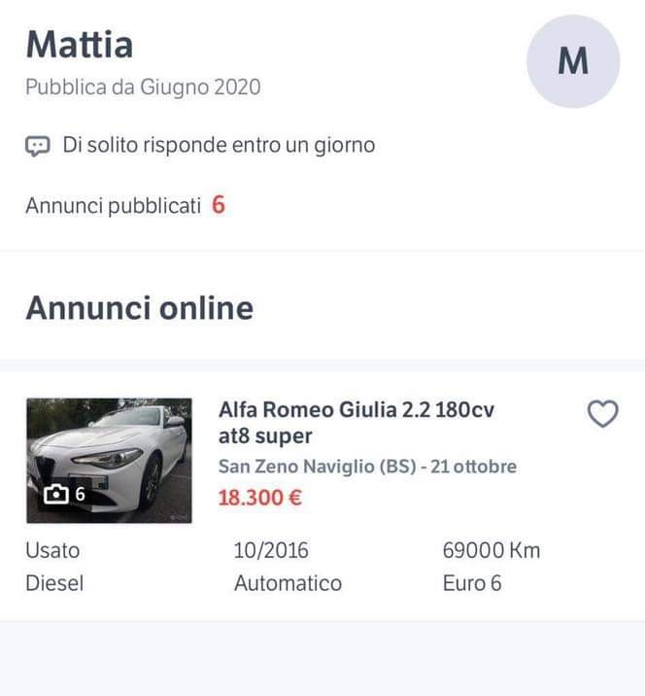The height and width of the screenshot is (696, 645).
Task: Click the "Automatico" transmission label
Action: (x=288, y=583)
